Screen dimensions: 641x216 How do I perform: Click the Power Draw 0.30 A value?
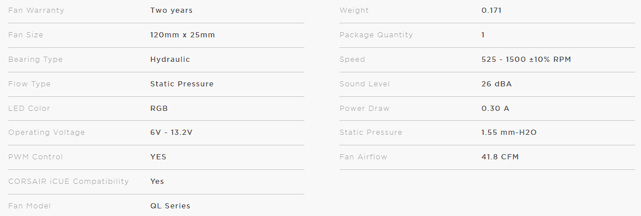click(x=495, y=109)
